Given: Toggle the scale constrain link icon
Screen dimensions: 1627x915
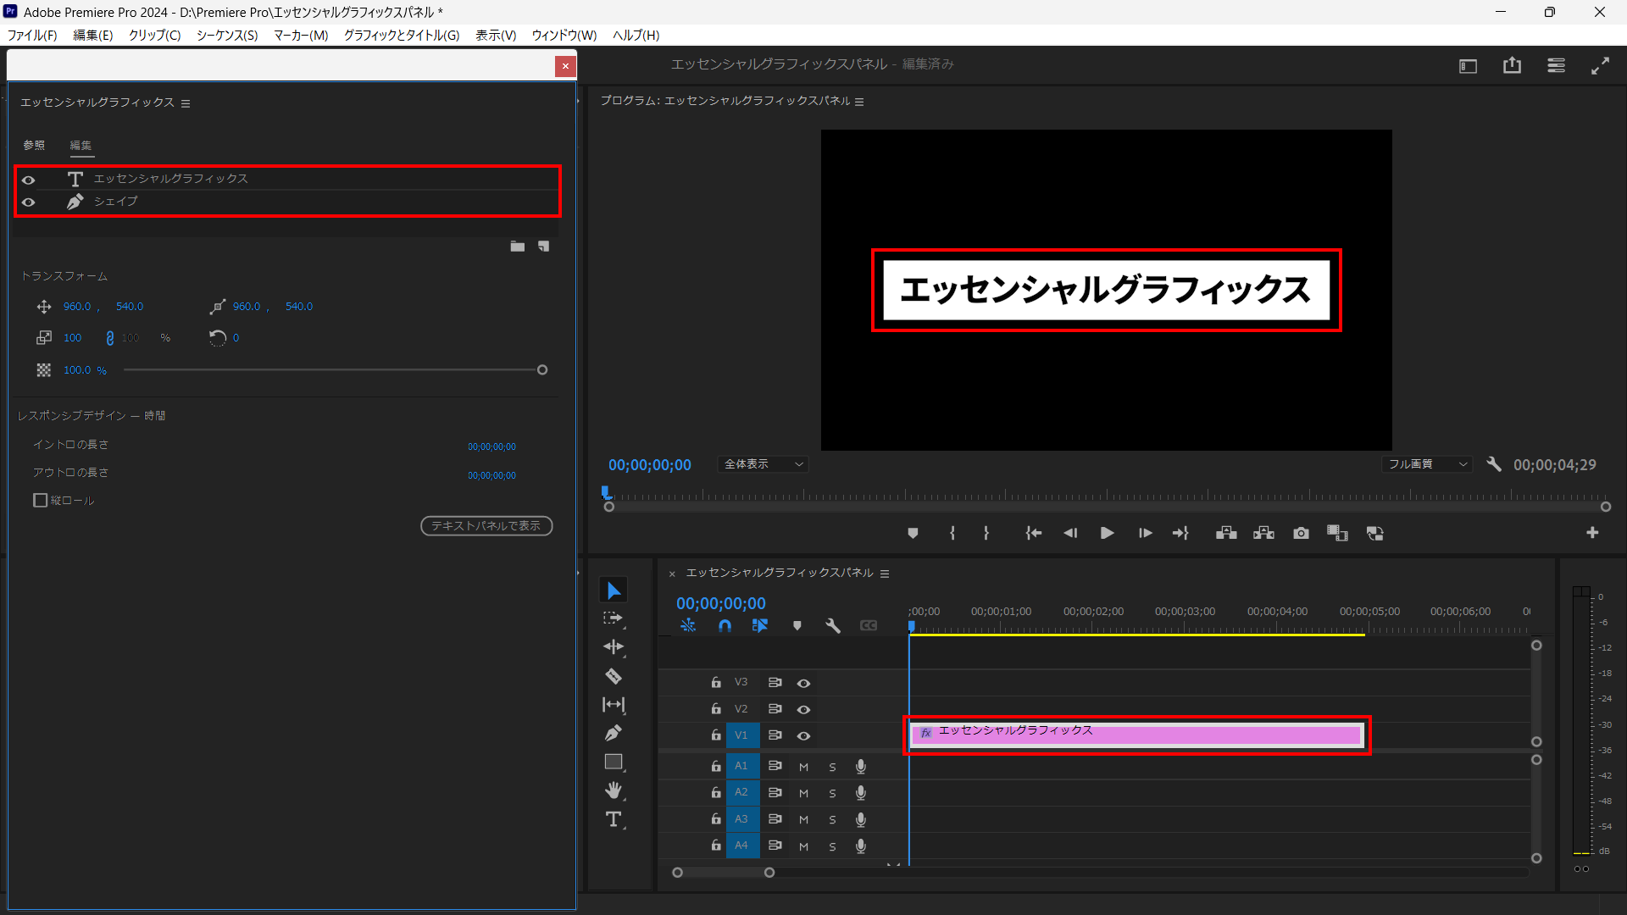Looking at the screenshot, I should tap(109, 338).
